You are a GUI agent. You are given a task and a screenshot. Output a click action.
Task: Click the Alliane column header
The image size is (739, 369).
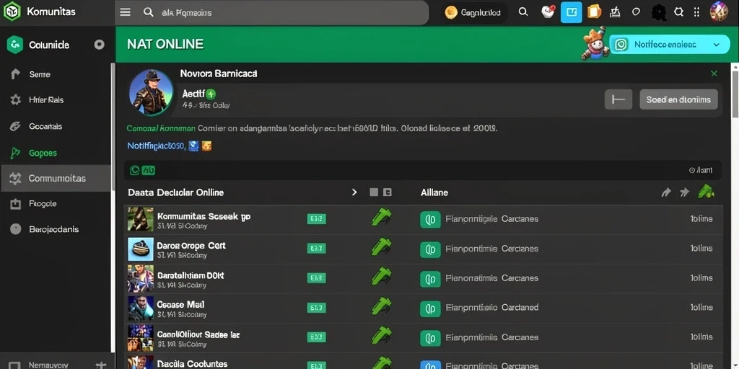[434, 192]
